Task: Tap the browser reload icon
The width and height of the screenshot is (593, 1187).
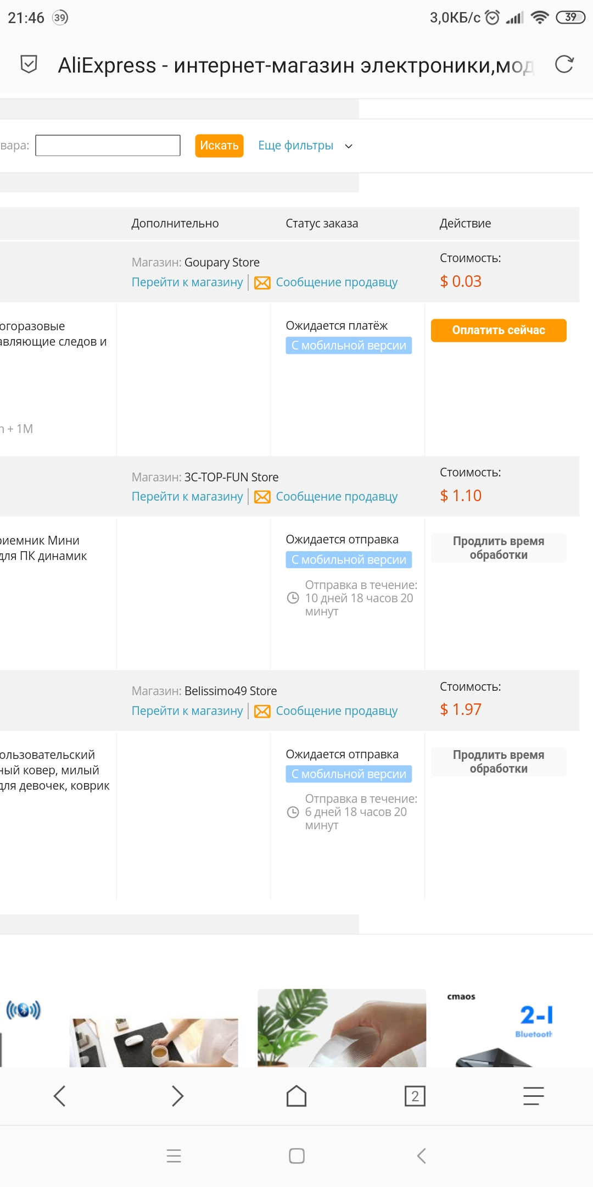Action: click(564, 64)
